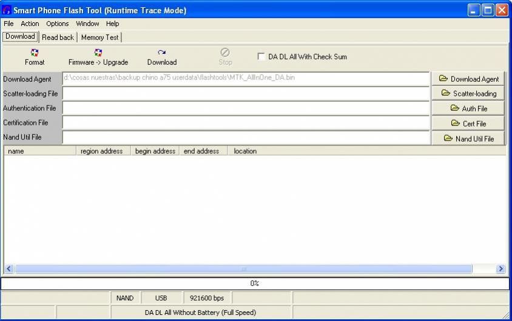Click the begin address column header
Screen dimensions: 512x321
coord(155,151)
